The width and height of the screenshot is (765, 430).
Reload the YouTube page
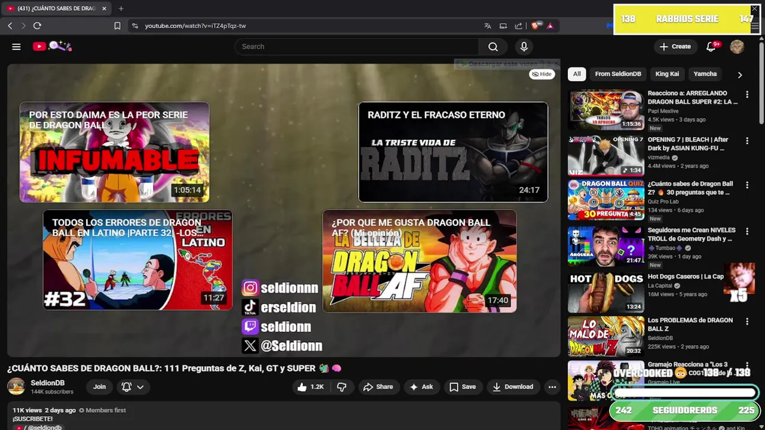click(37, 26)
